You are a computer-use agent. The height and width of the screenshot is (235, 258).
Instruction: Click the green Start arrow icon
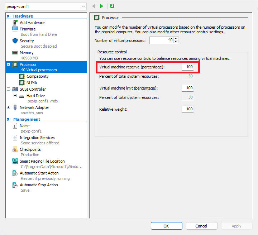pyautogui.click(x=102, y=6)
